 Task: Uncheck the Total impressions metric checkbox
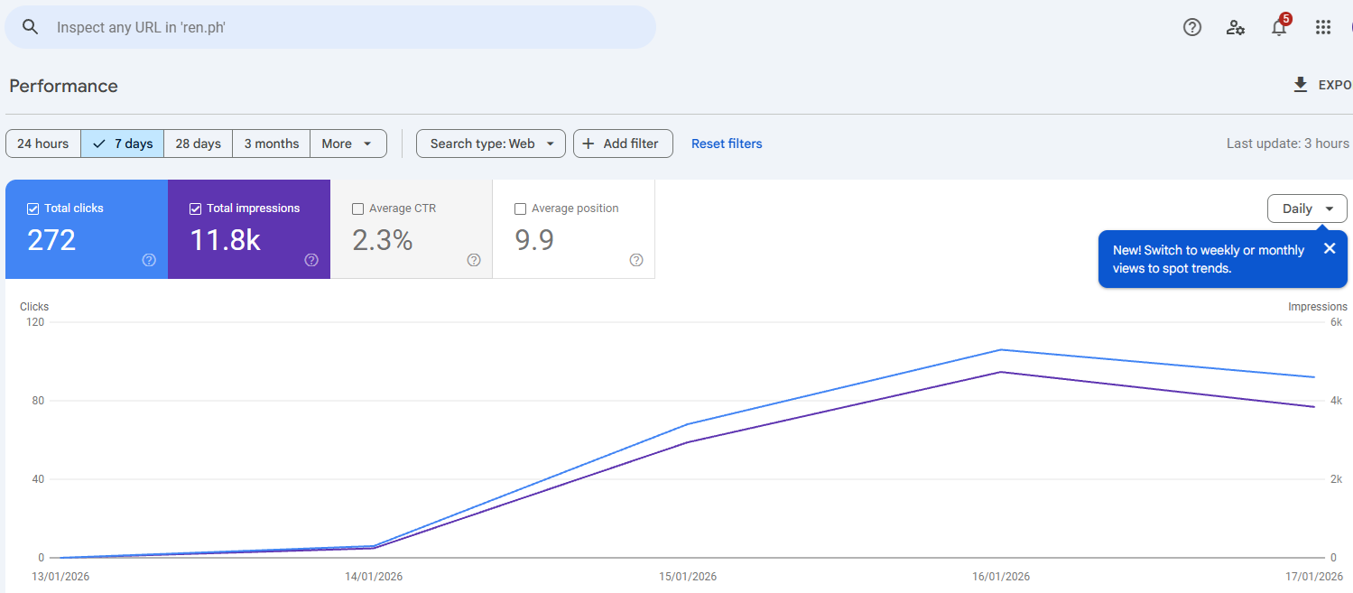[195, 208]
